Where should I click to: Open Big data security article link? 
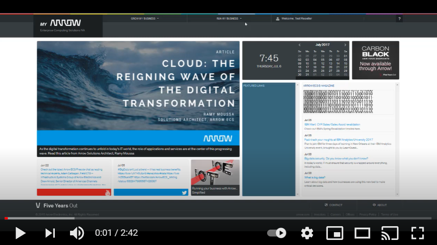tap(336, 159)
